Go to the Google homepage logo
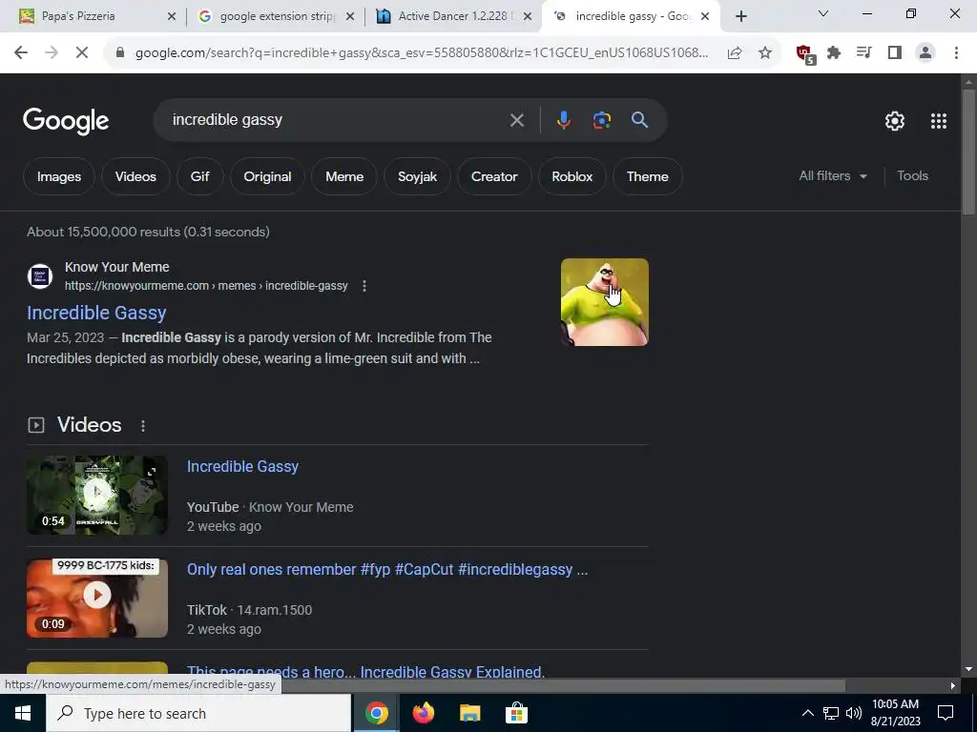977x732 pixels. point(66,121)
